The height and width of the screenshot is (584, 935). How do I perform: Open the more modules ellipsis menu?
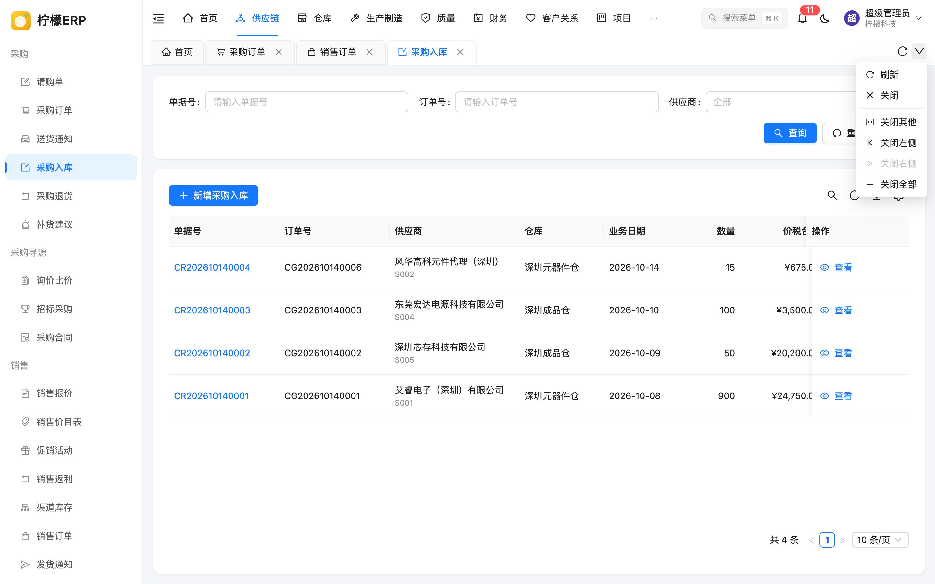click(654, 18)
